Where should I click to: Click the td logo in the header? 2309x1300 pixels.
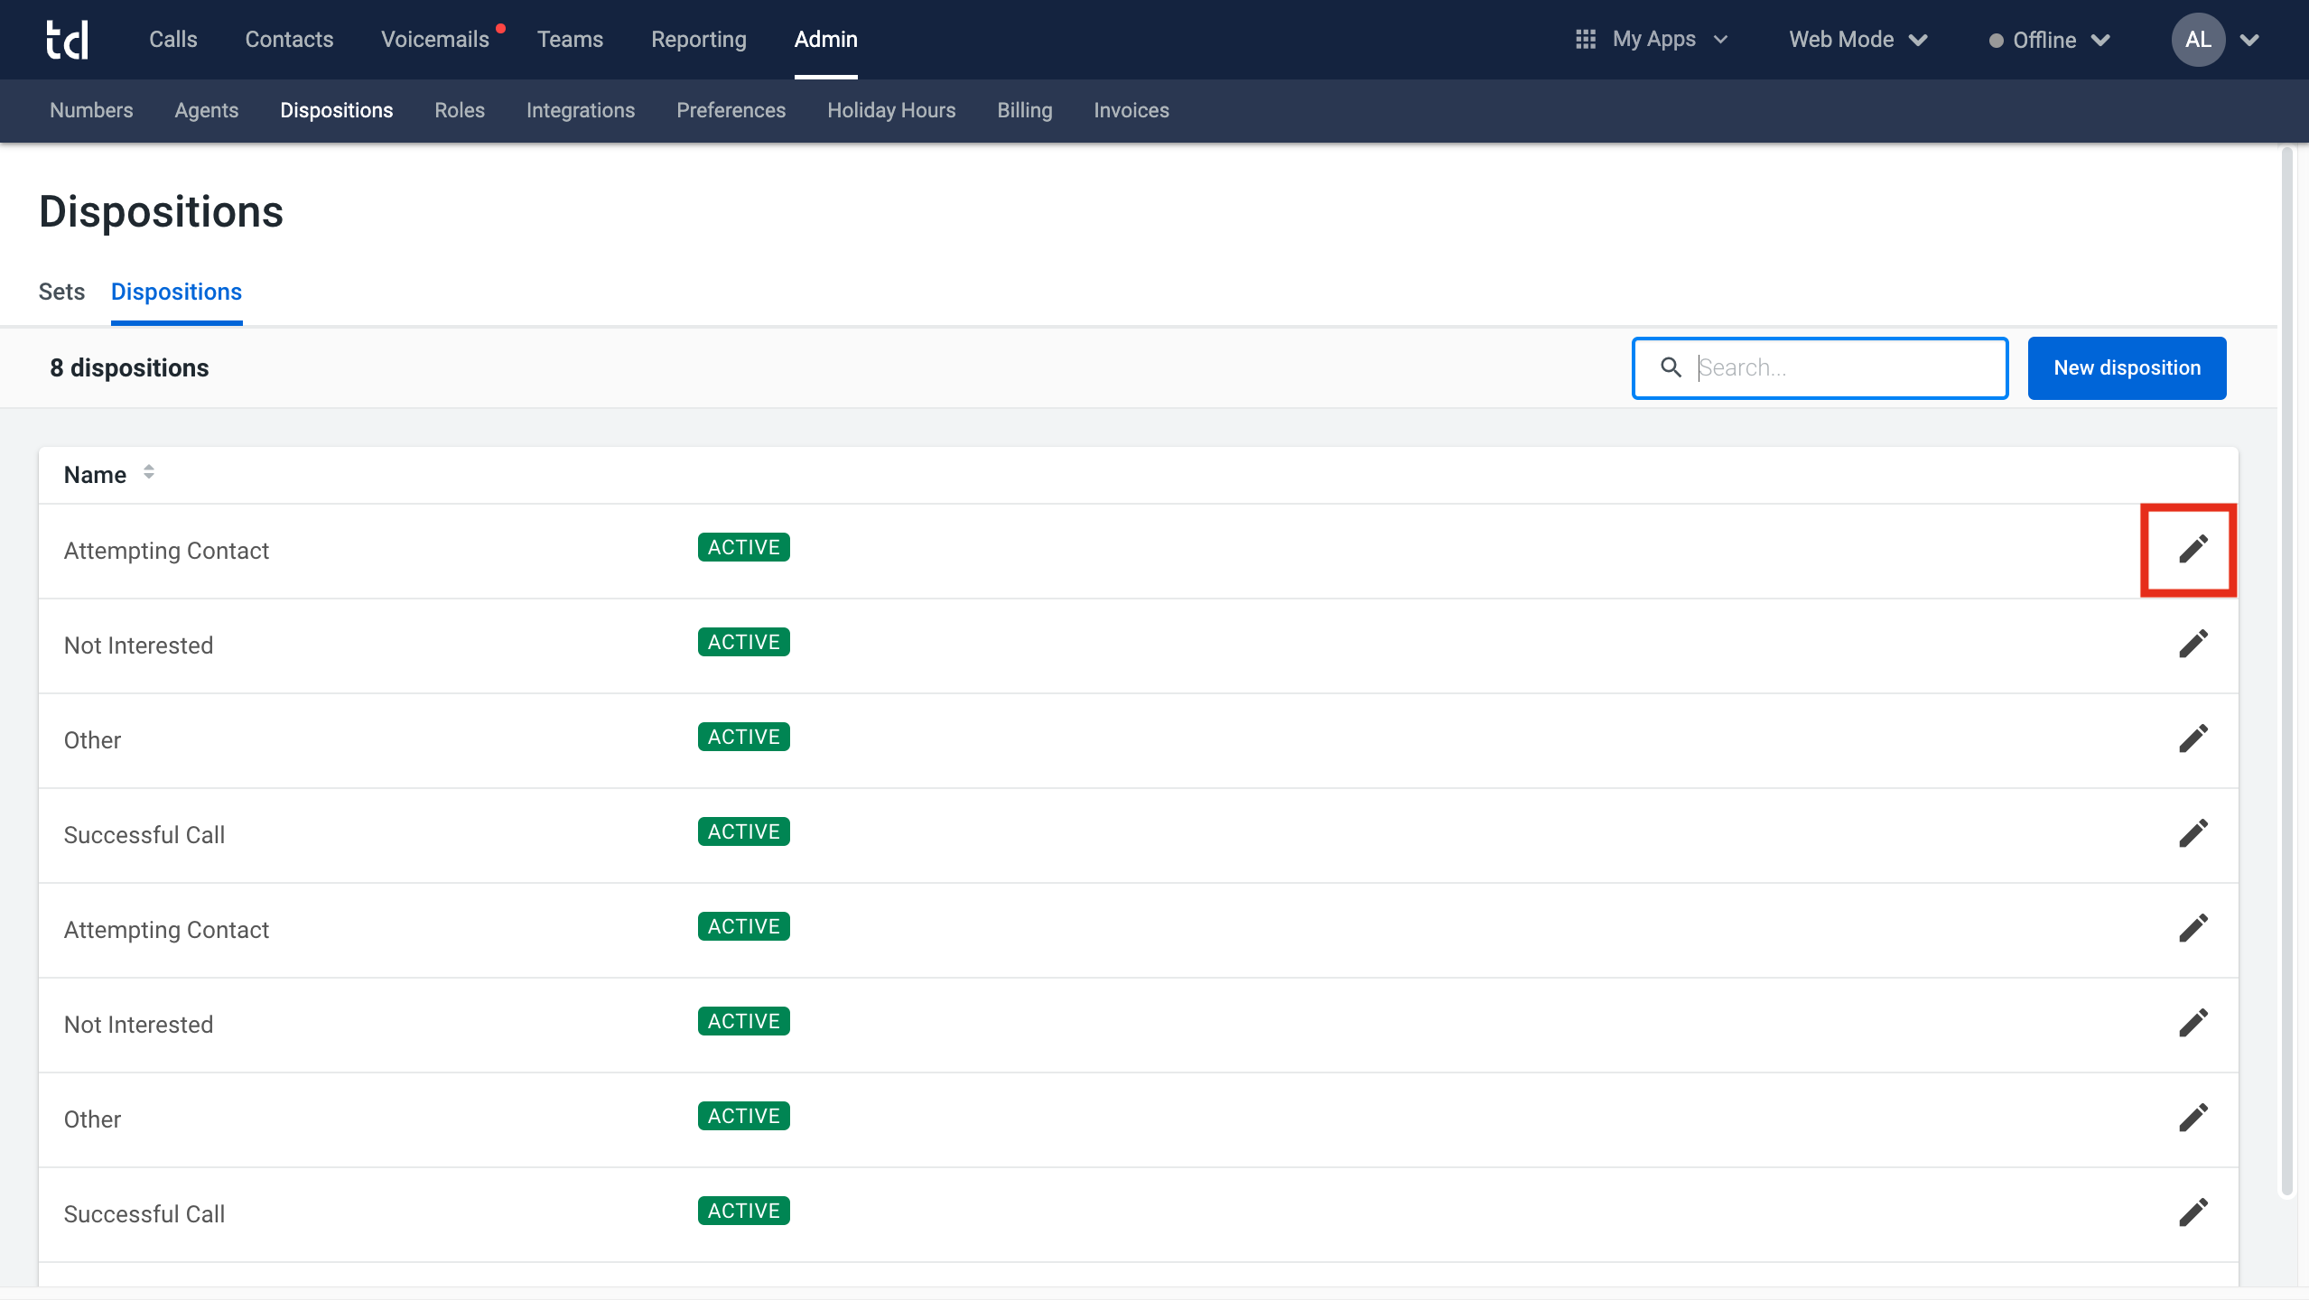(68, 40)
